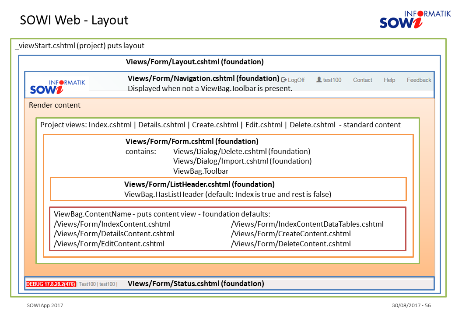Click the LogOff link
This screenshot has width=455, height=315.
(296, 80)
